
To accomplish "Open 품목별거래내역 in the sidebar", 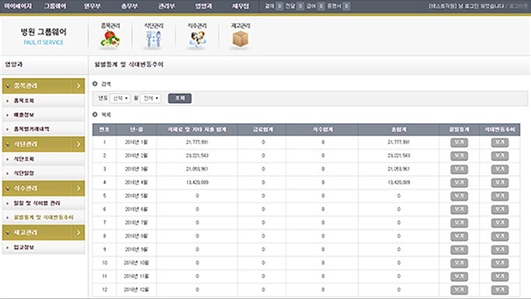I will click(31, 129).
